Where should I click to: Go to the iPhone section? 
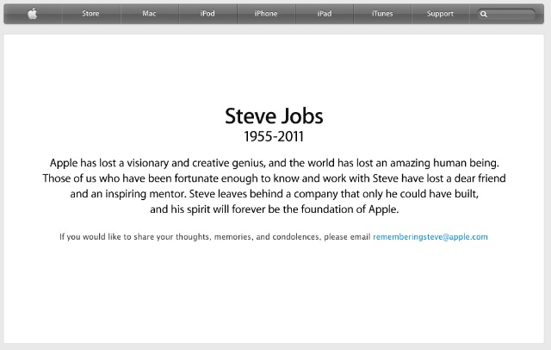(266, 14)
